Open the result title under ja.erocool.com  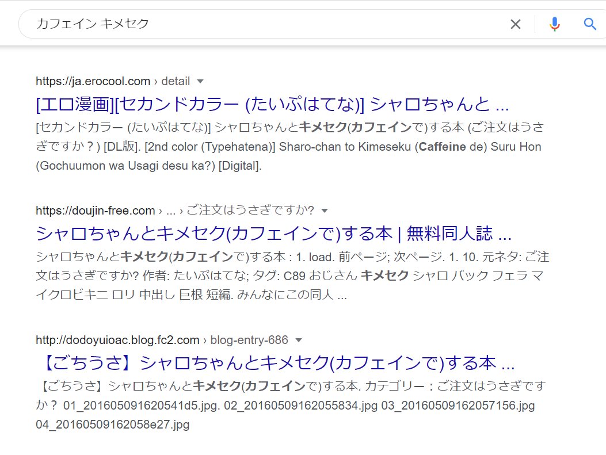pyautogui.click(x=272, y=104)
